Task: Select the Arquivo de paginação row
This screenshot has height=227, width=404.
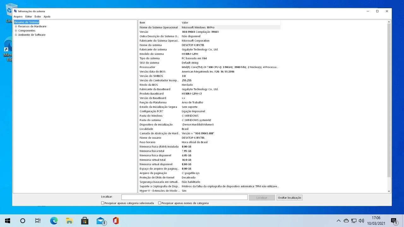Action: (210, 173)
